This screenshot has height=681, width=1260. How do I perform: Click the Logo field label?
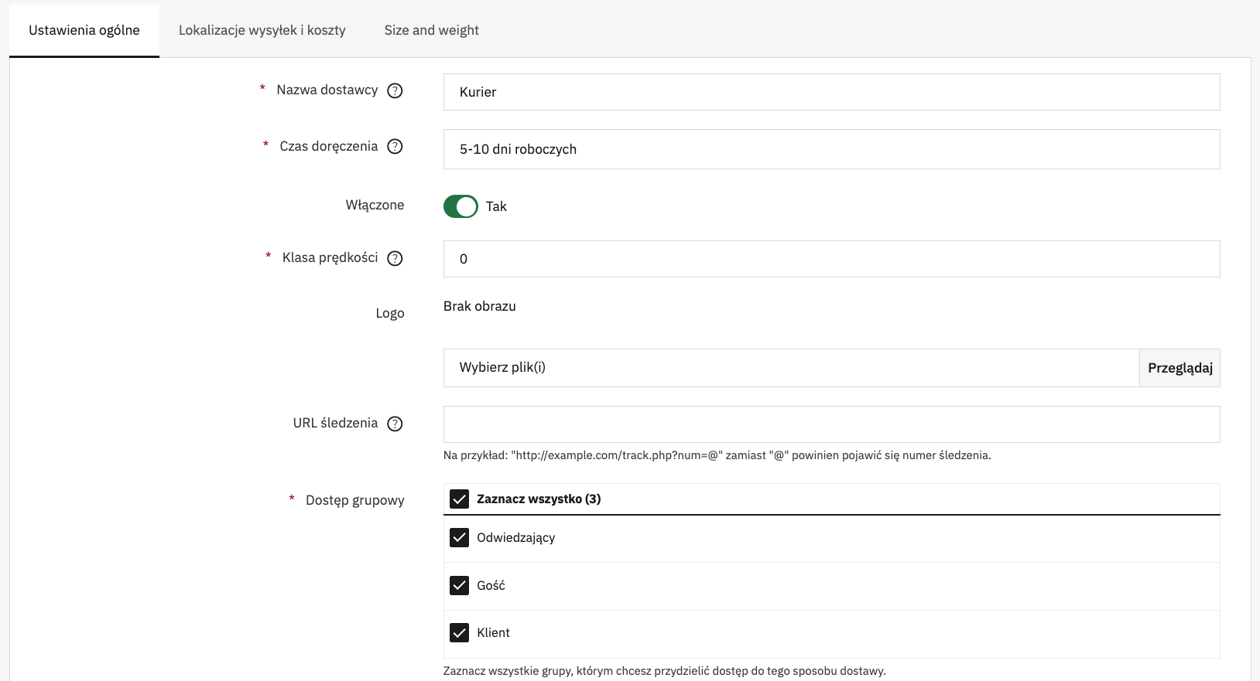click(x=390, y=313)
